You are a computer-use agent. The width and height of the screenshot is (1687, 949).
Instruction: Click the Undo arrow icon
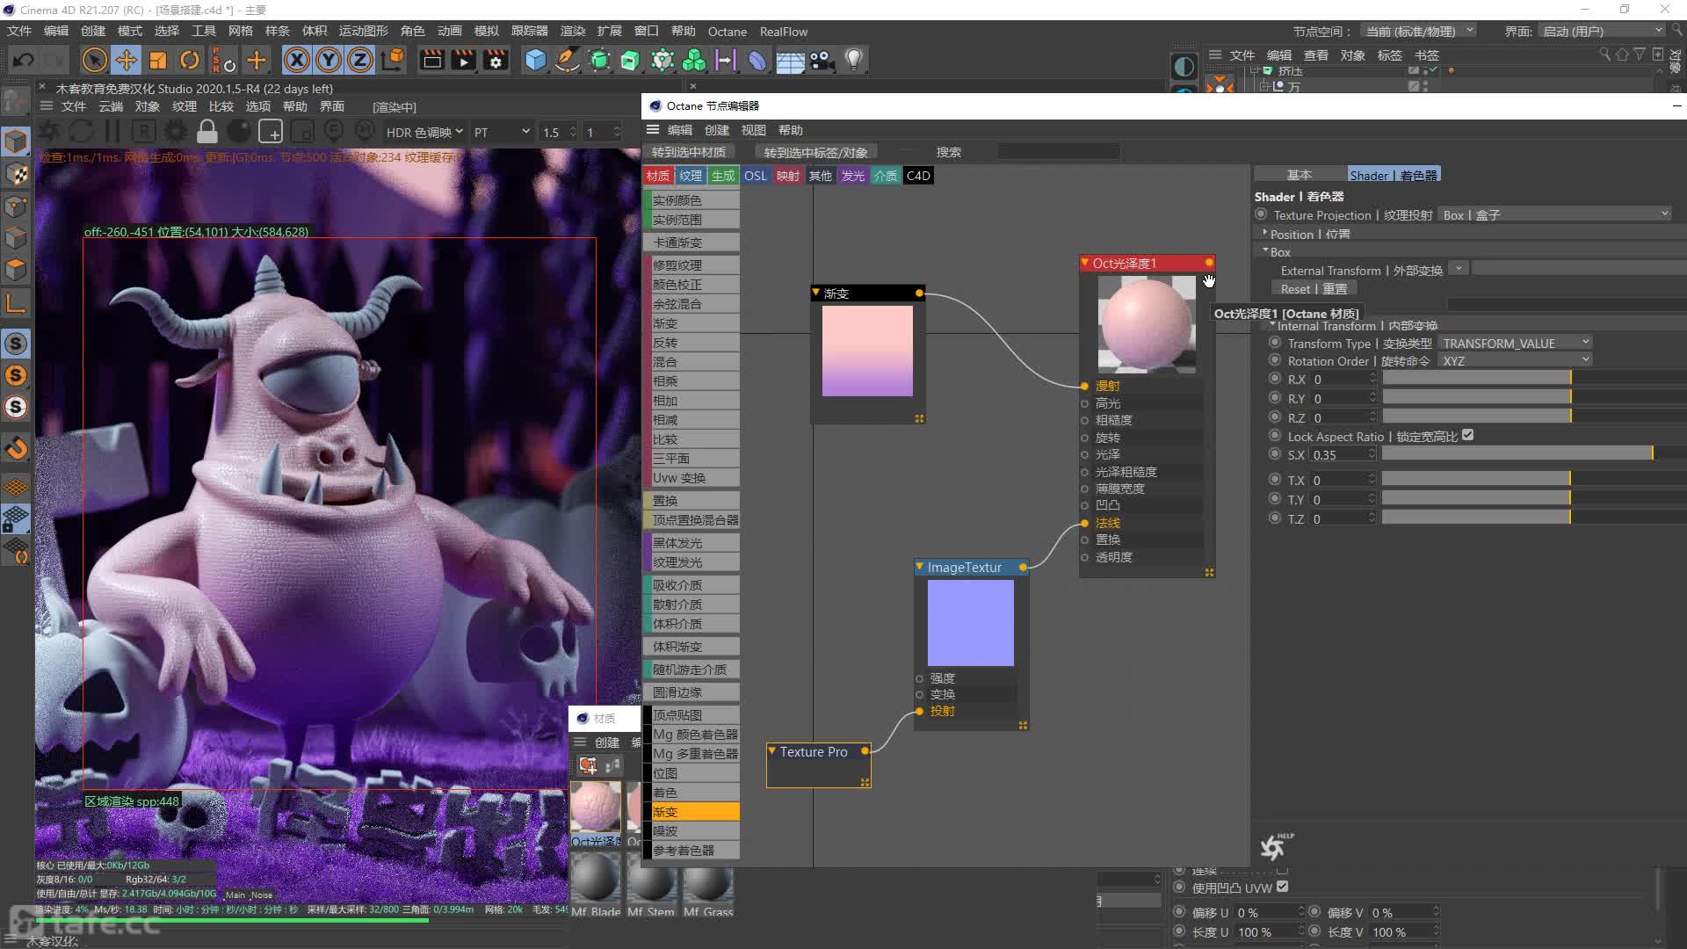pos(24,60)
